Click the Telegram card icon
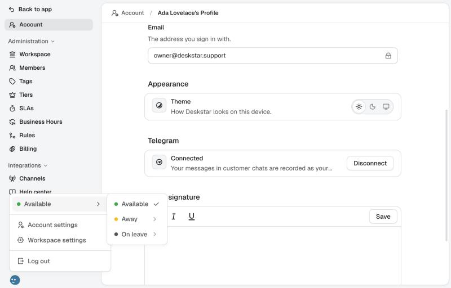Viewport: 451px width, 288px height. click(159, 163)
